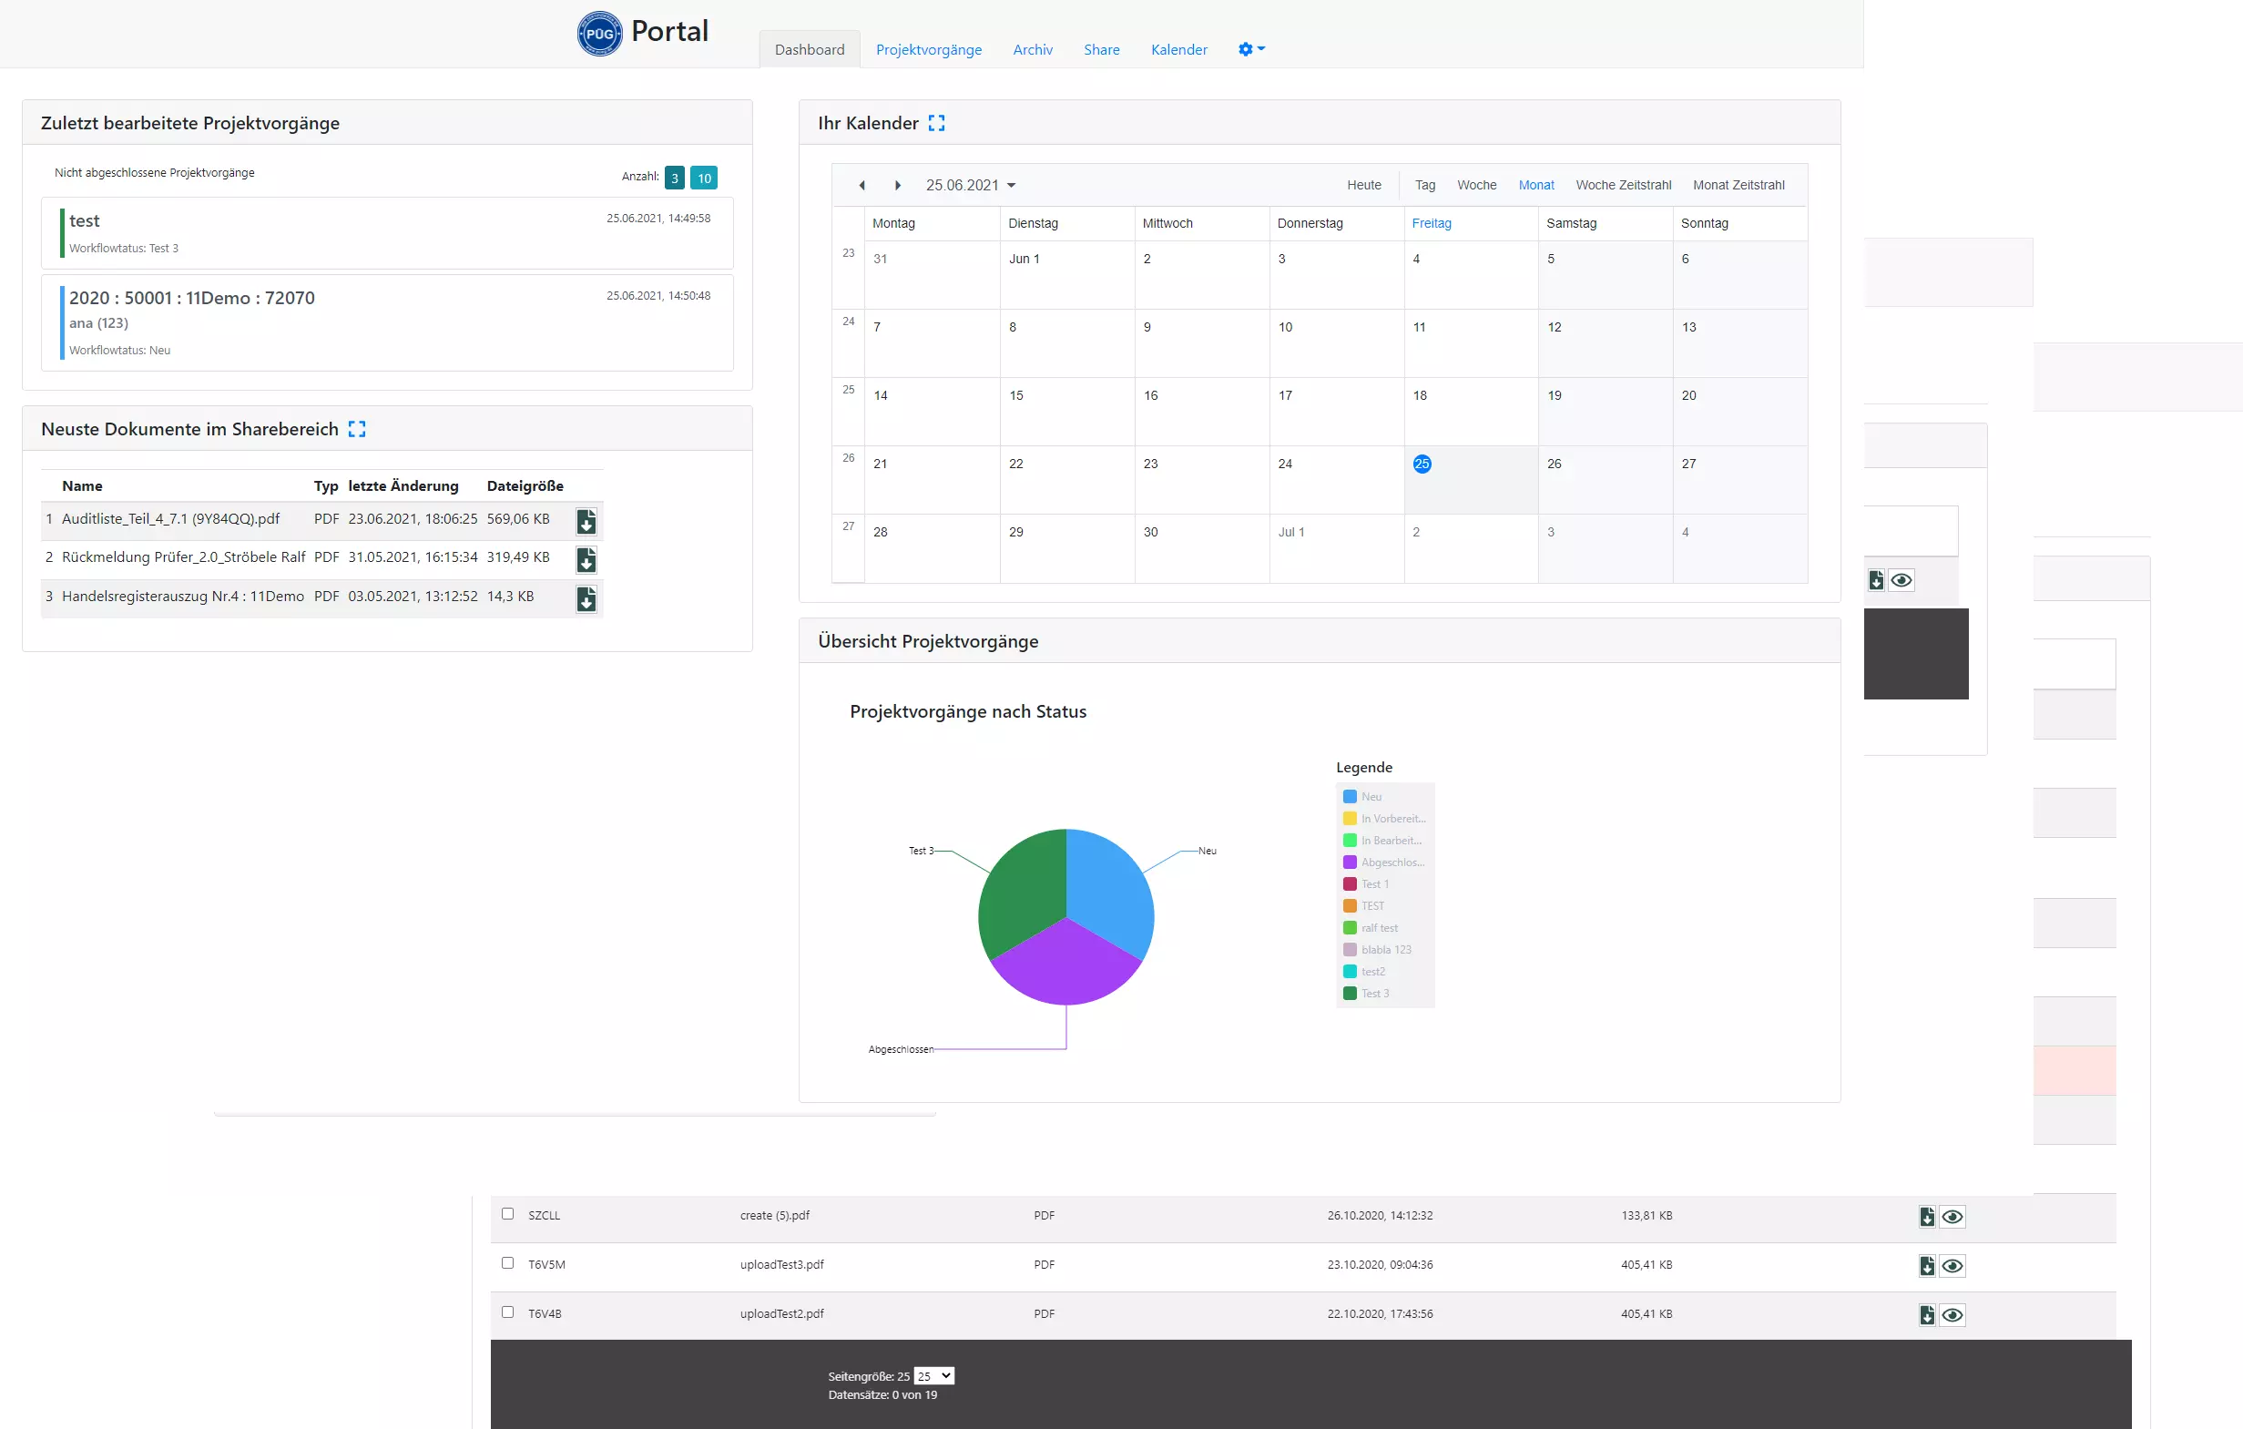Check the box for SZCLL row
The height and width of the screenshot is (1429, 2243).
[507, 1214]
